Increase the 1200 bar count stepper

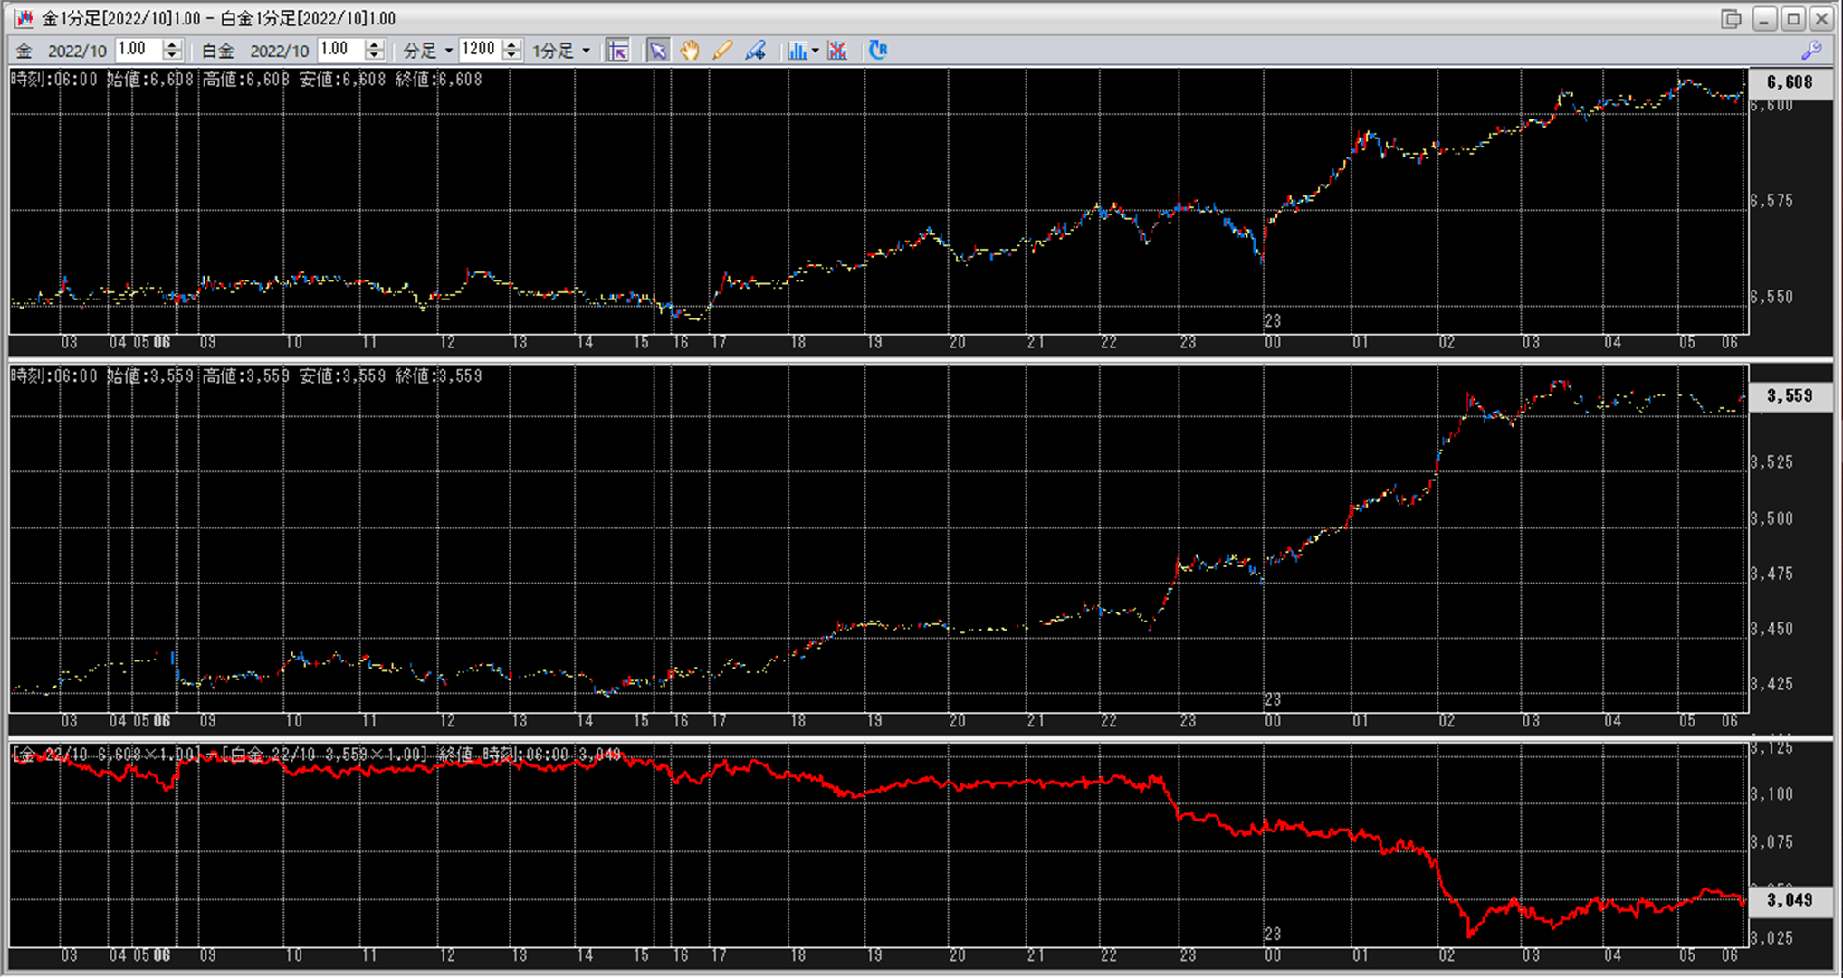point(512,45)
